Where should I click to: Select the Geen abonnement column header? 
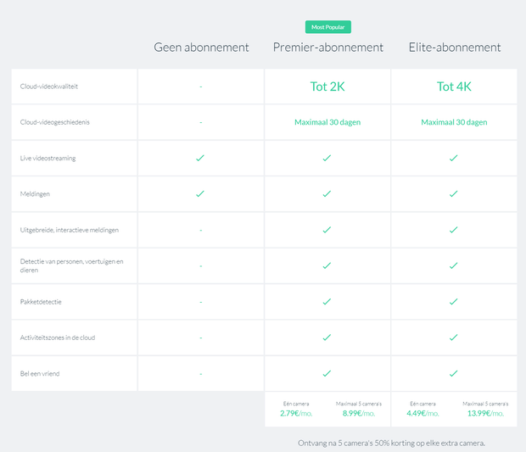pos(201,47)
